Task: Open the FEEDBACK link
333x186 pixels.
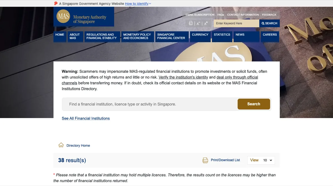Action: point(269,15)
